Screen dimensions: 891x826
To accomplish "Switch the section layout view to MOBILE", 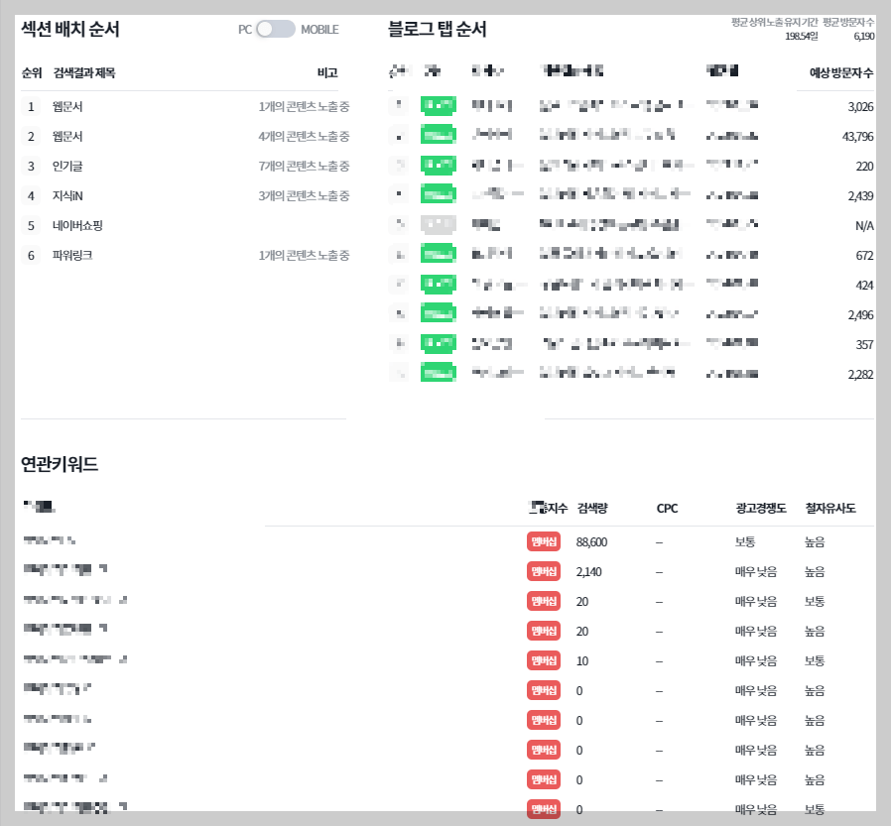I will click(x=285, y=30).
